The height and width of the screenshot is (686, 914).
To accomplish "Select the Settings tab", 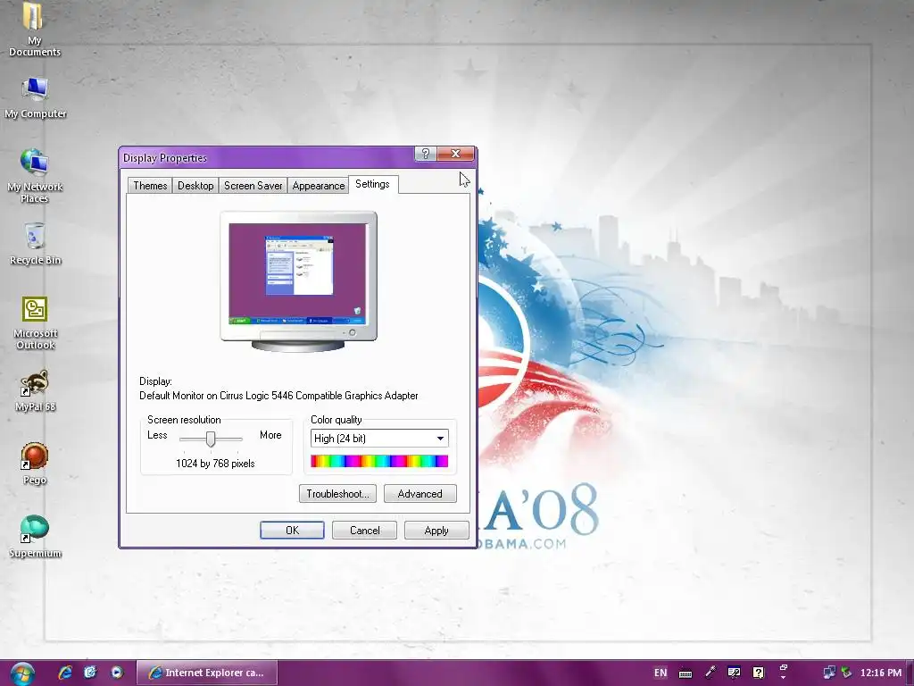I will 373,184.
